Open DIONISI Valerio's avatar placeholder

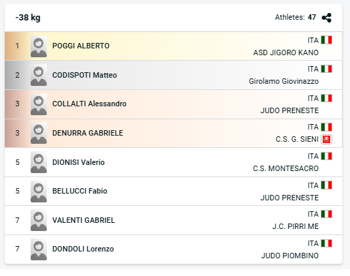coord(39,162)
